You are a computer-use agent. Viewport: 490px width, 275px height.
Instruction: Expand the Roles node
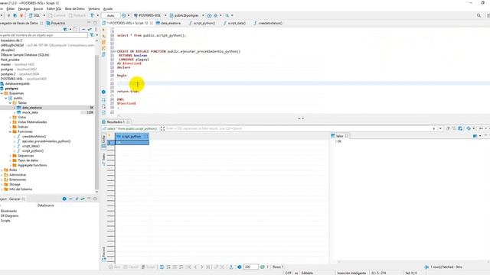coord(2,170)
